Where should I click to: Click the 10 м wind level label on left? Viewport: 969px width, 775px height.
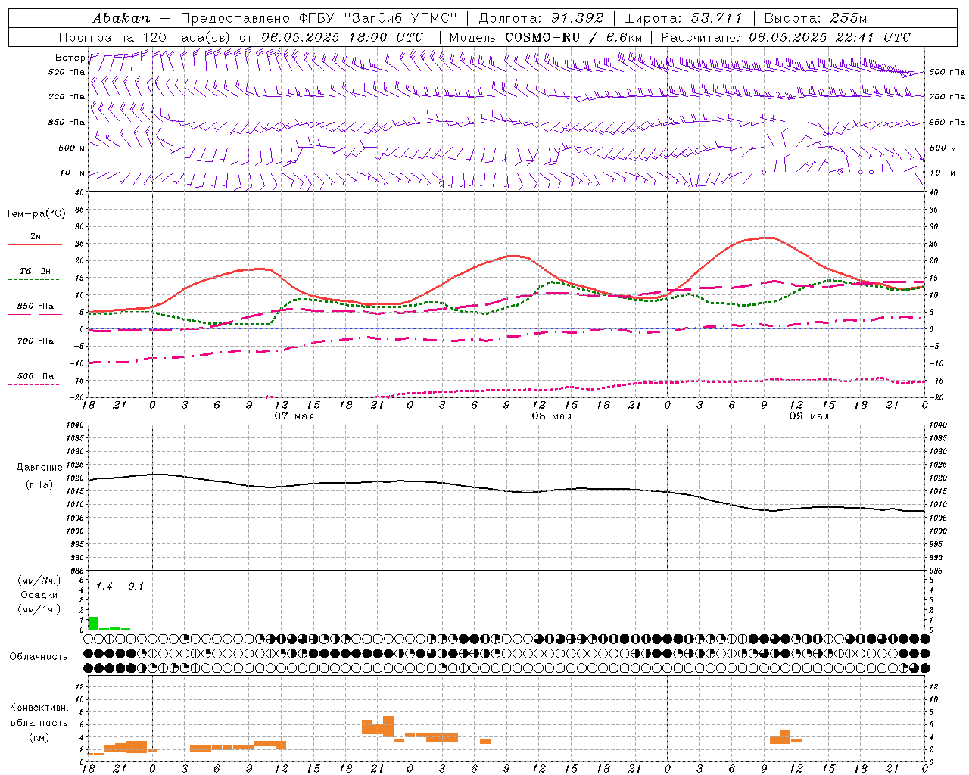click(x=72, y=173)
